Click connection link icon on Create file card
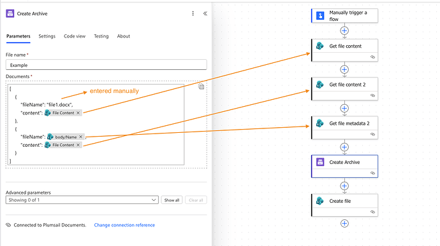 [x=372, y=212]
